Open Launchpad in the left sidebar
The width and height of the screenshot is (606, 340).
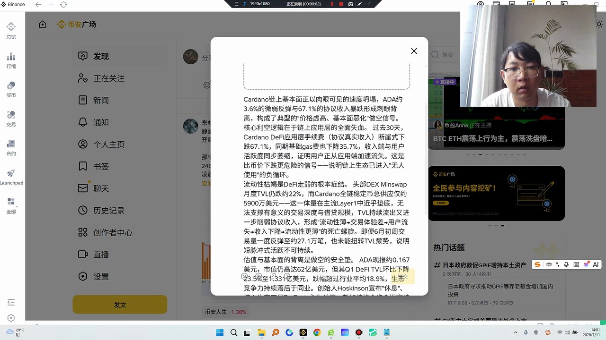[11, 177]
